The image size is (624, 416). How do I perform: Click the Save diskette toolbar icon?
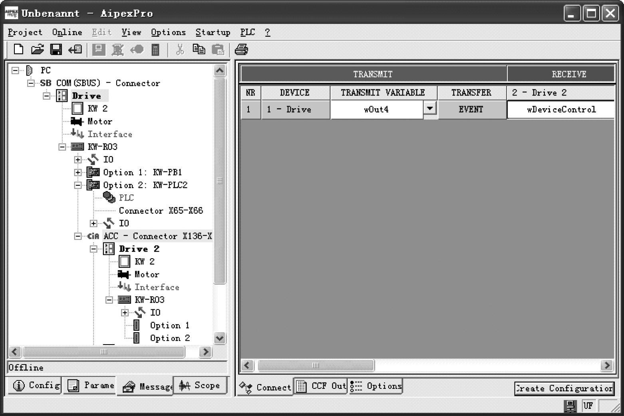56,50
